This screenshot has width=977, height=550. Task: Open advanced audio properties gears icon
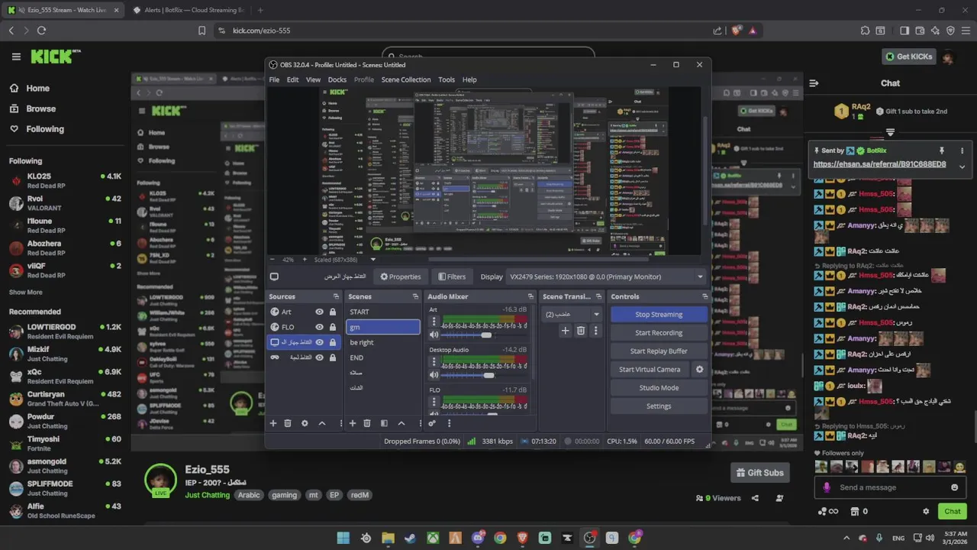point(432,423)
